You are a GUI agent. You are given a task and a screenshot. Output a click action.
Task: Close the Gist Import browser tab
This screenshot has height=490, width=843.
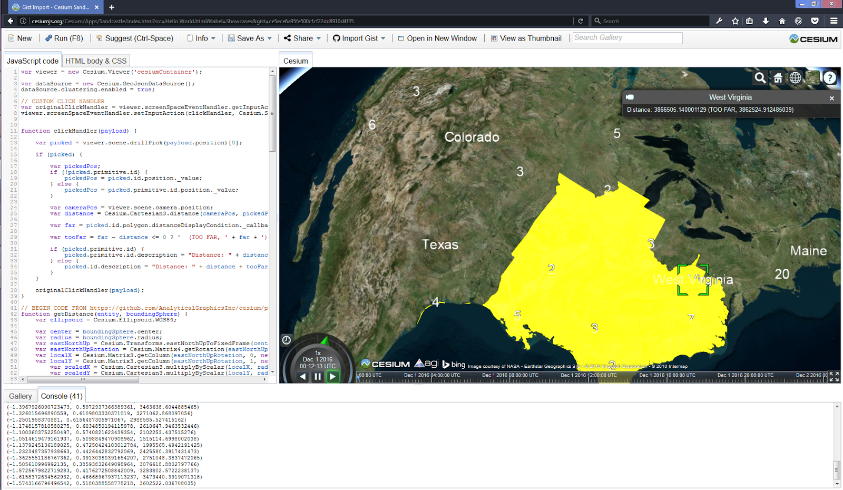pyautogui.click(x=97, y=7)
